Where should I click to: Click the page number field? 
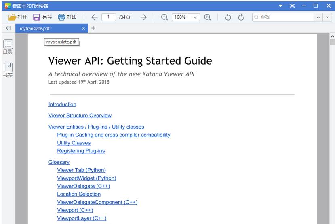click(109, 17)
